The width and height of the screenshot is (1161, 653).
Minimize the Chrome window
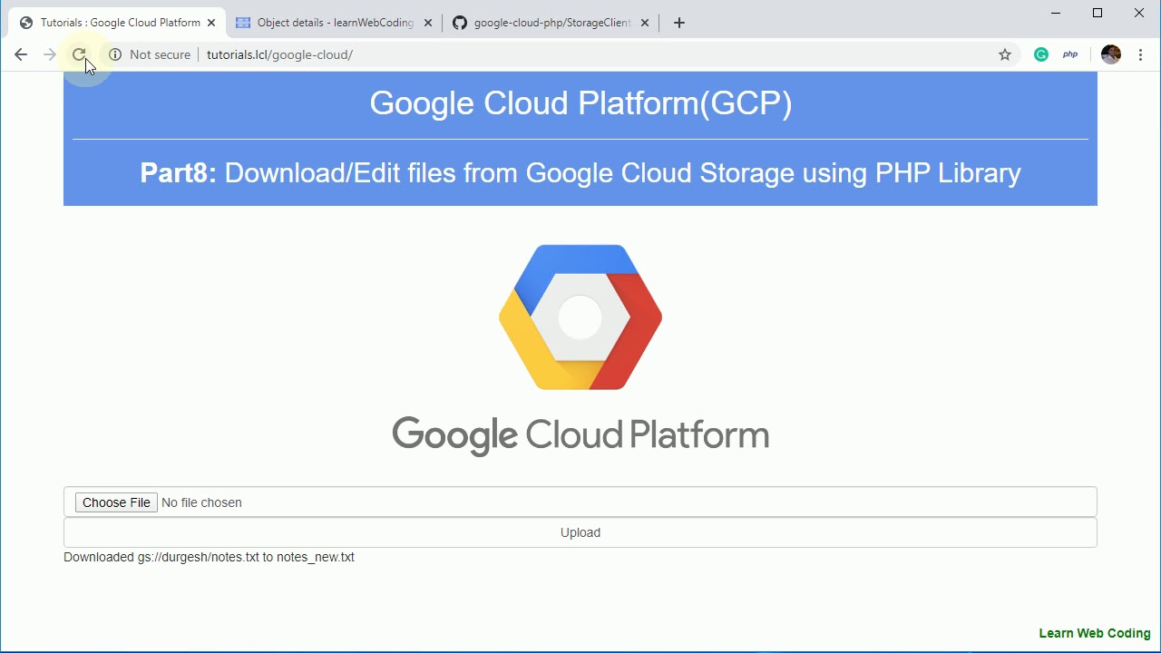1056,13
